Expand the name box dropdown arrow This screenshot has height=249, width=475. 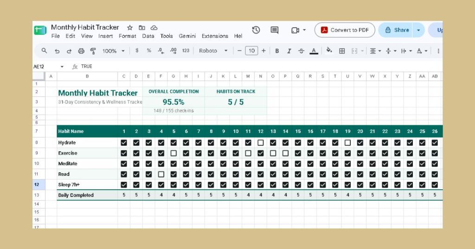(x=62, y=67)
